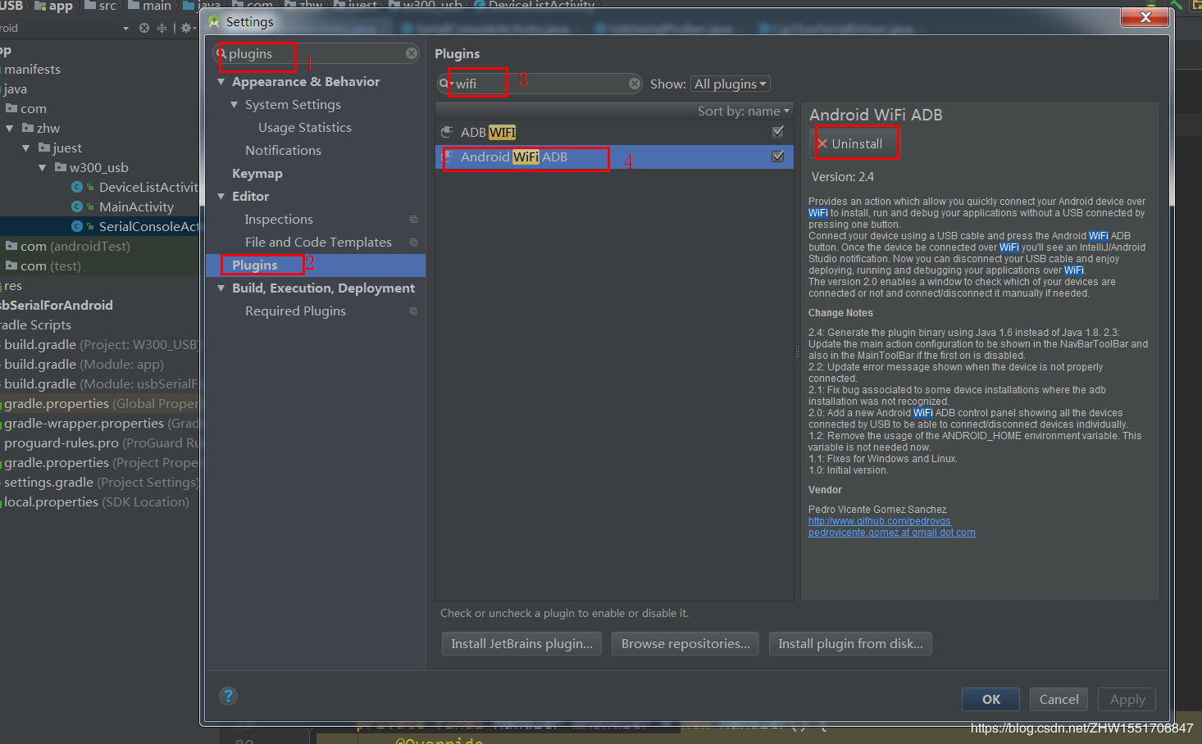Click Install plugin from disk button
The height and width of the screenshot is (744, 1202).
coord(850,643)
